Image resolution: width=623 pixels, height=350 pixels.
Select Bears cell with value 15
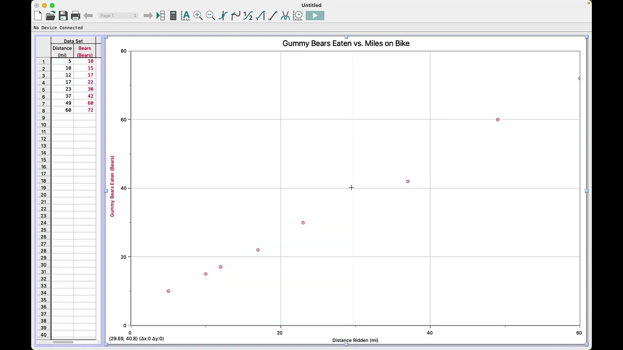tap(85, 68)
